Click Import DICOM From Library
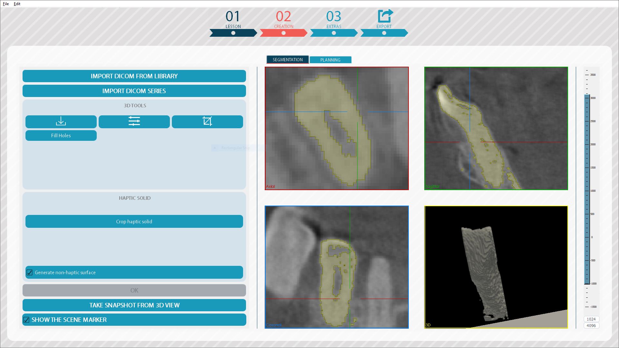Screen dimensions: 619x348 (134, 76)
